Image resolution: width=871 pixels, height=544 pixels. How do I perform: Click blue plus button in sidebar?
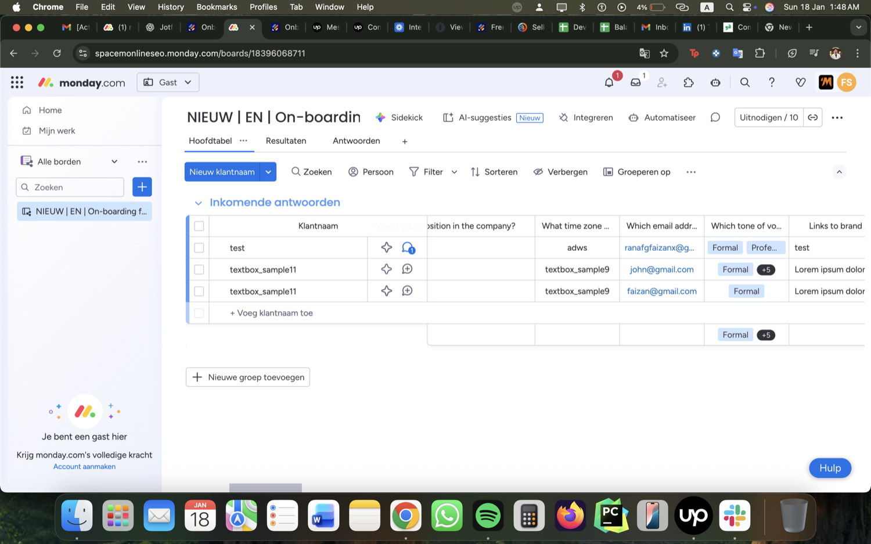point(142,187)
